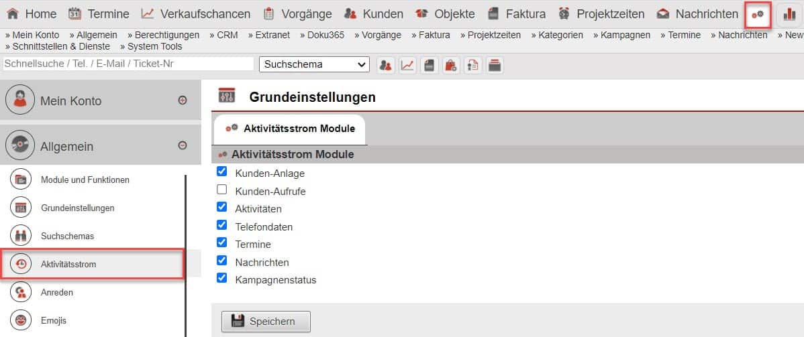This screenshot has width=804, height=337.
Task: Open the Suchschemas binoculars icon
Action: click(21, 236)
